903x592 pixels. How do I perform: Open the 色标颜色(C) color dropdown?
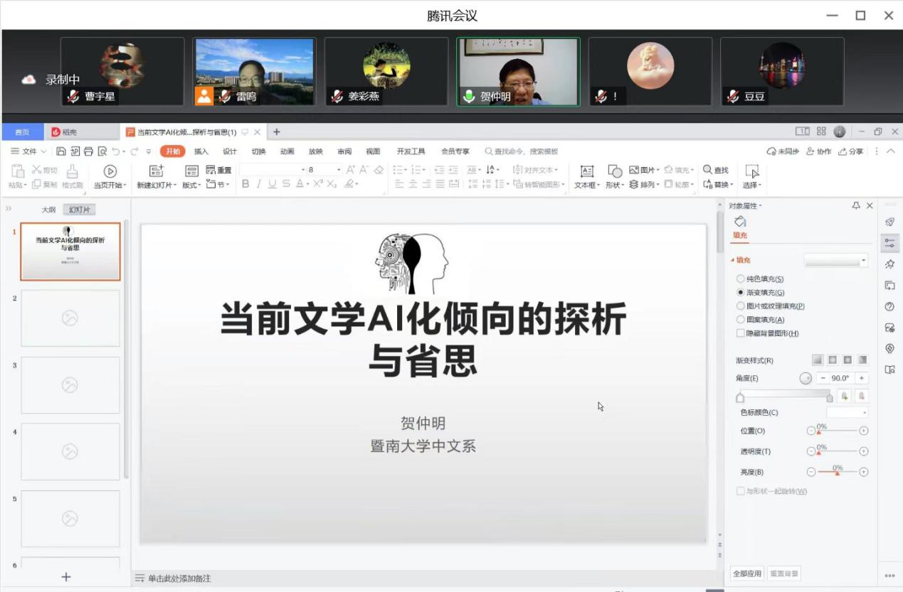[x=847, y=413]
